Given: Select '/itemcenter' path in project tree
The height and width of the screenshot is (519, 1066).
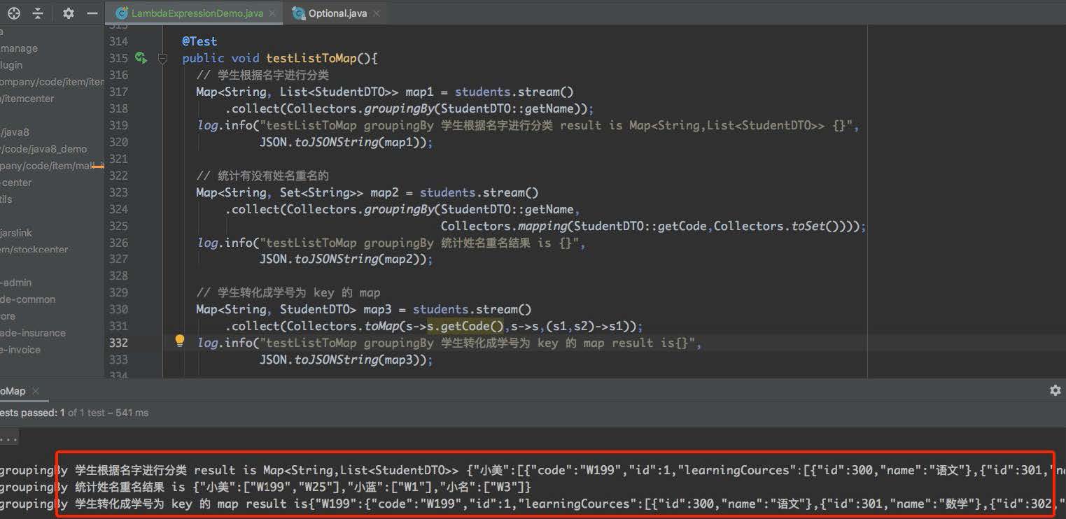Looking at the screenshot, I should tap(27, 99).
